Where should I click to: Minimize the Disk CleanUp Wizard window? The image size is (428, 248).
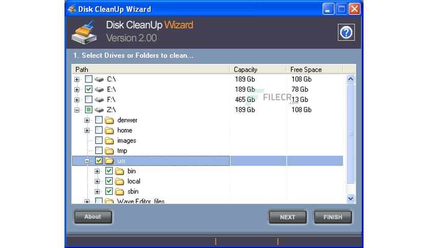328,9
